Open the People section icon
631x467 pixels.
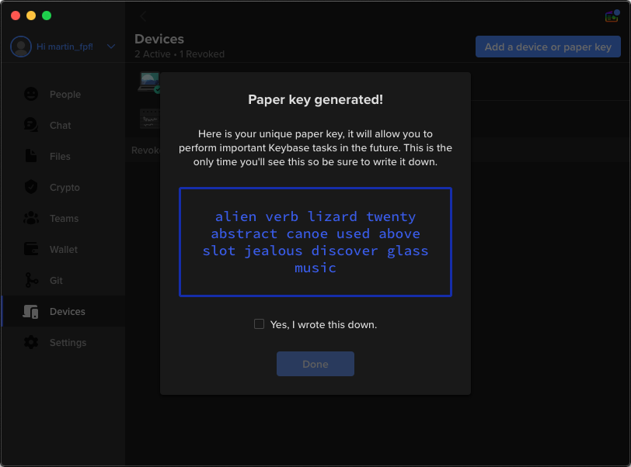pos(31,94)
